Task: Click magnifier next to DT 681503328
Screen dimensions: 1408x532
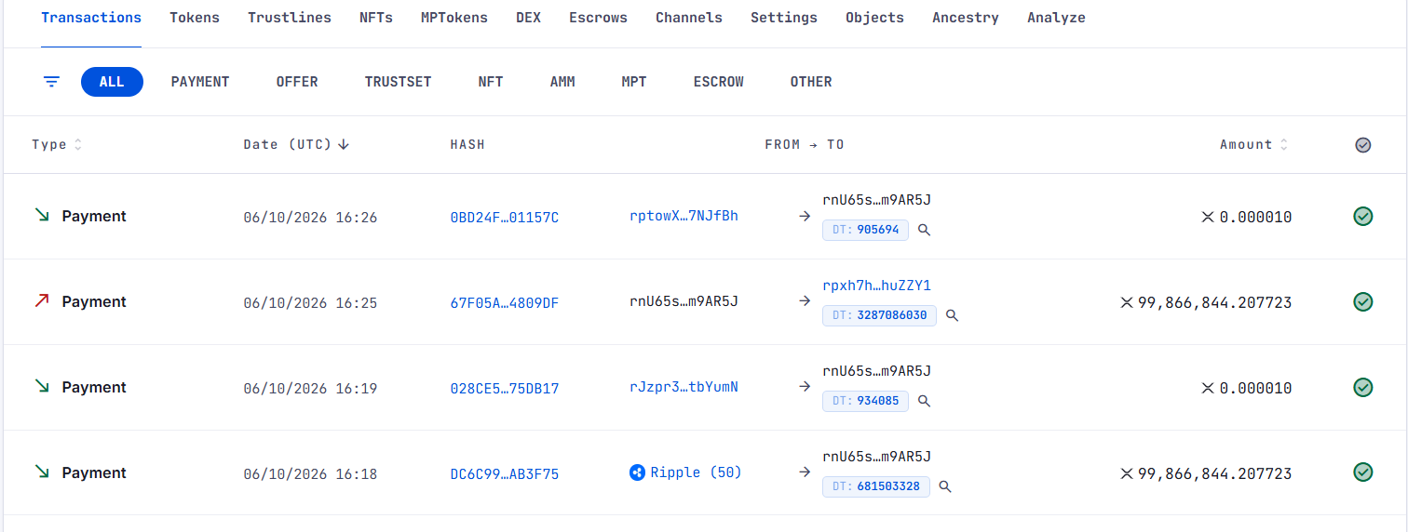Action: pyautogui.click(x=944, y=486)
